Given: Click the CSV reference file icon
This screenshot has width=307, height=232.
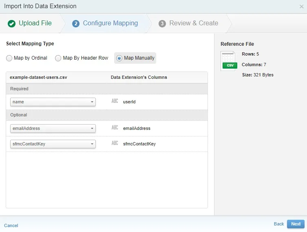Looking at the screenshot, I should [x=228, y=61].
